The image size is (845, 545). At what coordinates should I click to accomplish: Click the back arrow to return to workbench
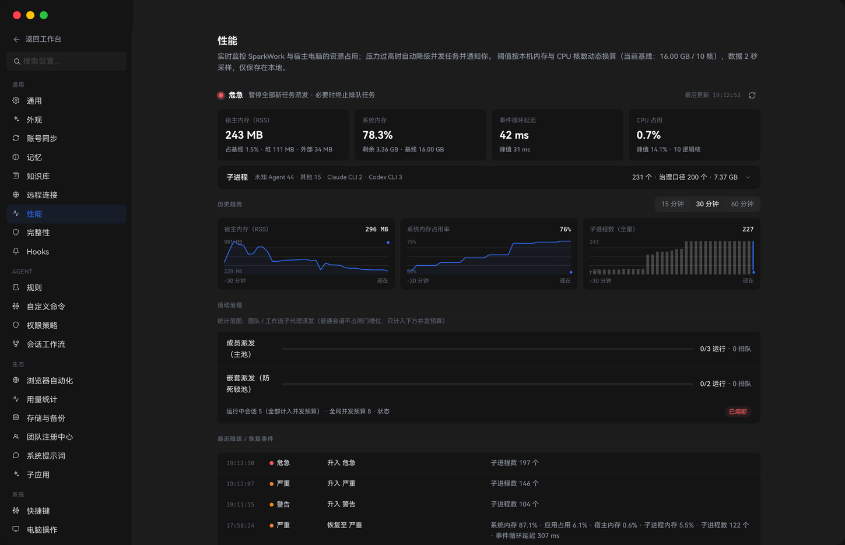point(16,39)
